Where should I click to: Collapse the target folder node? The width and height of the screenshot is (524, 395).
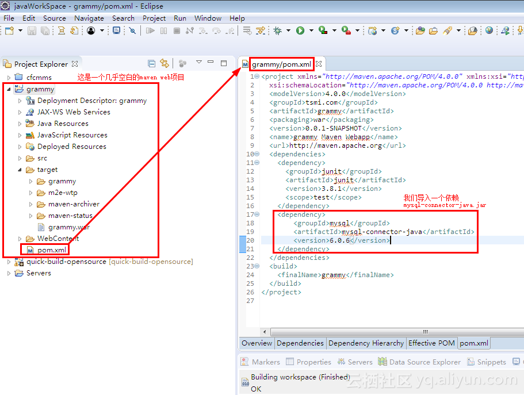click(x=20, y=170)
